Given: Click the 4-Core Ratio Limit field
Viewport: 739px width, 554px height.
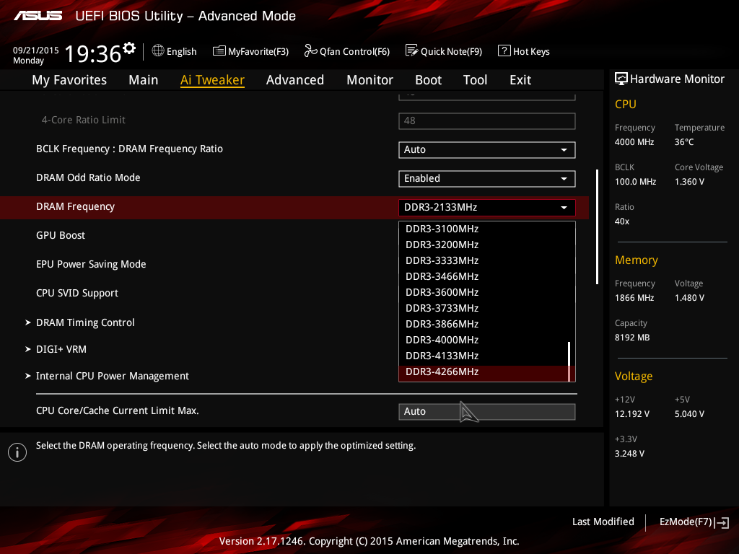Looking at the screenshot, I should [487, 121].
